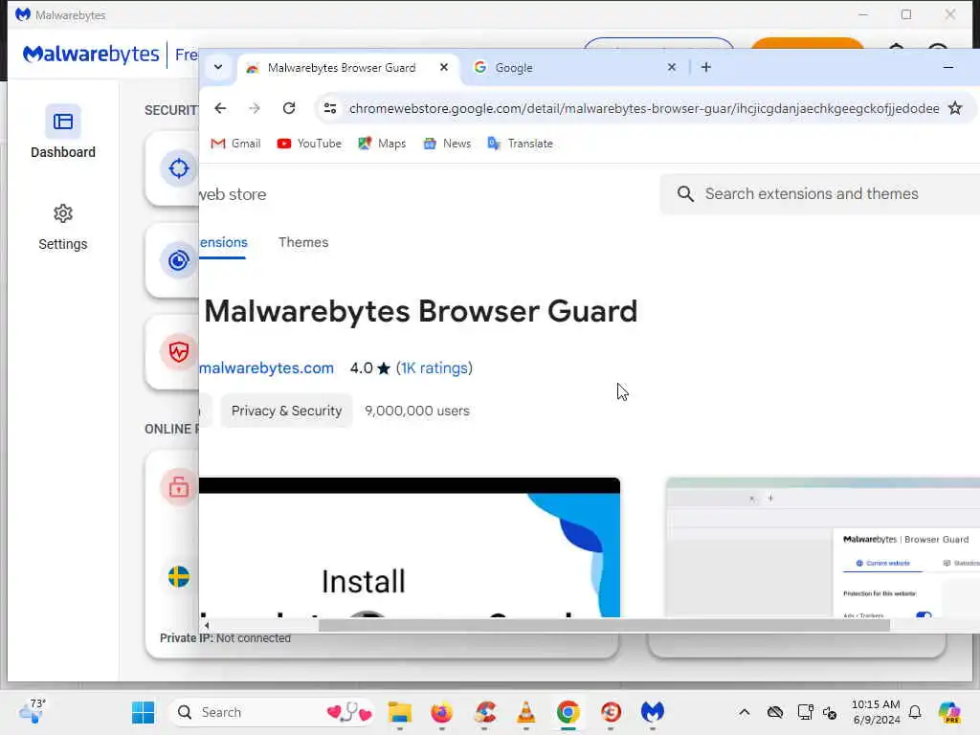Click the Chrome address bar URL
980x735 pixels.
tap(644, 109)
